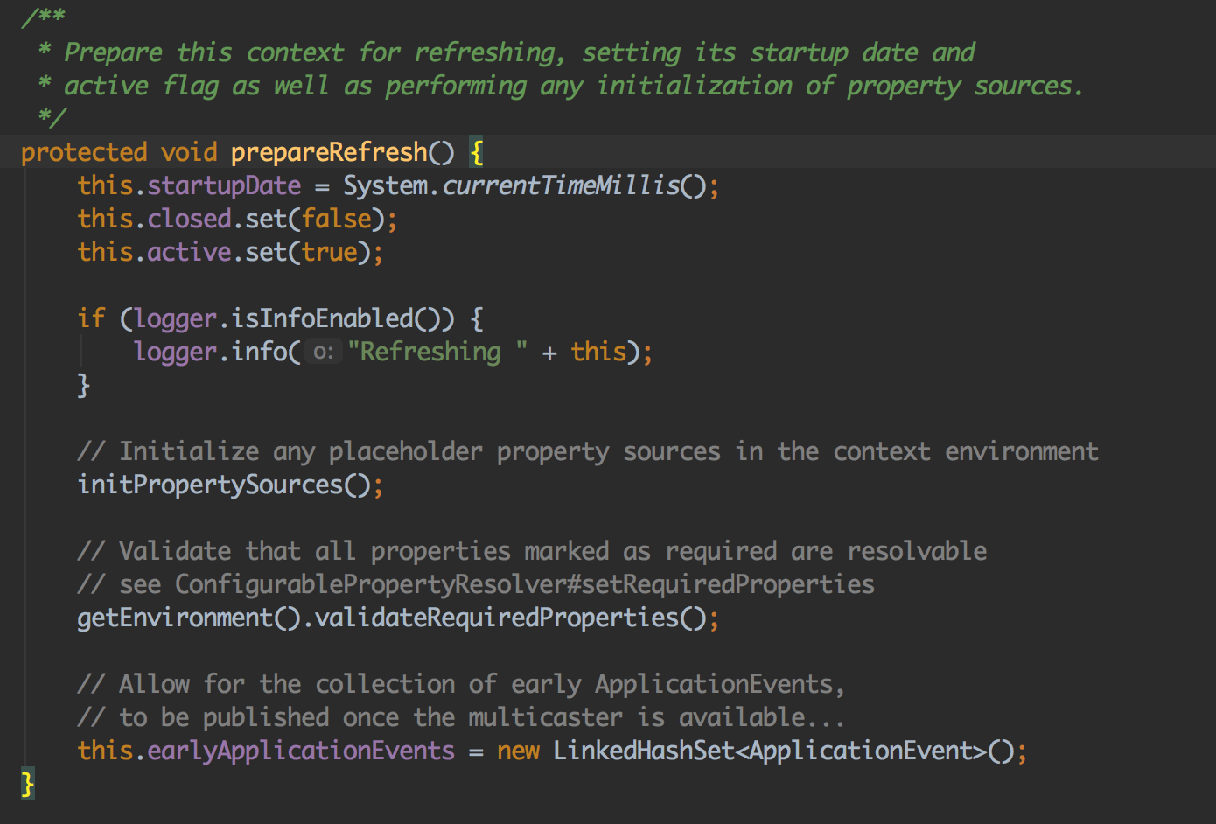Click the 'o:' parameter name hint
1216x824 pixels.
click(x=324, y=353)
